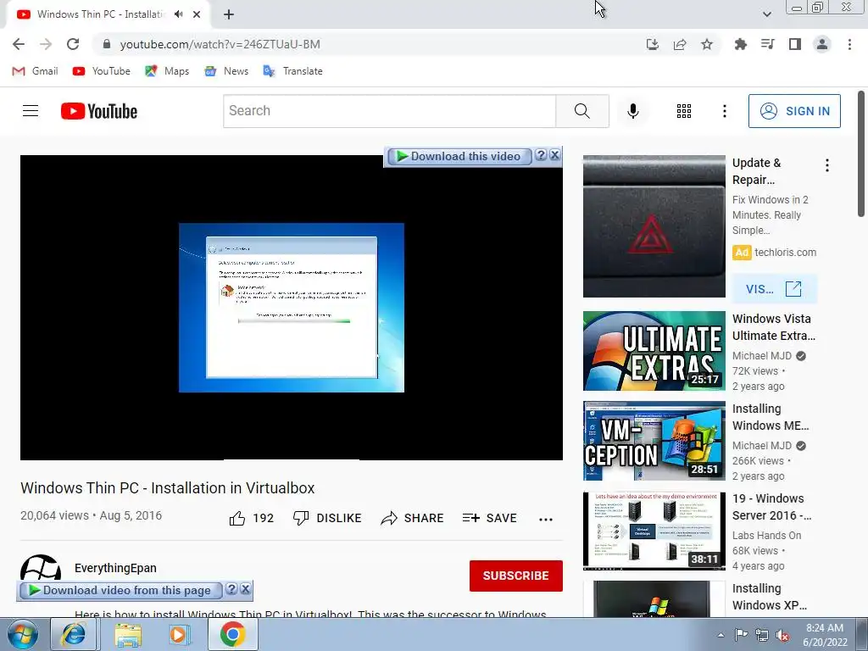
Task: Open the VM-CEPTION video thumbnail
Action: click(x=654, y=441)
